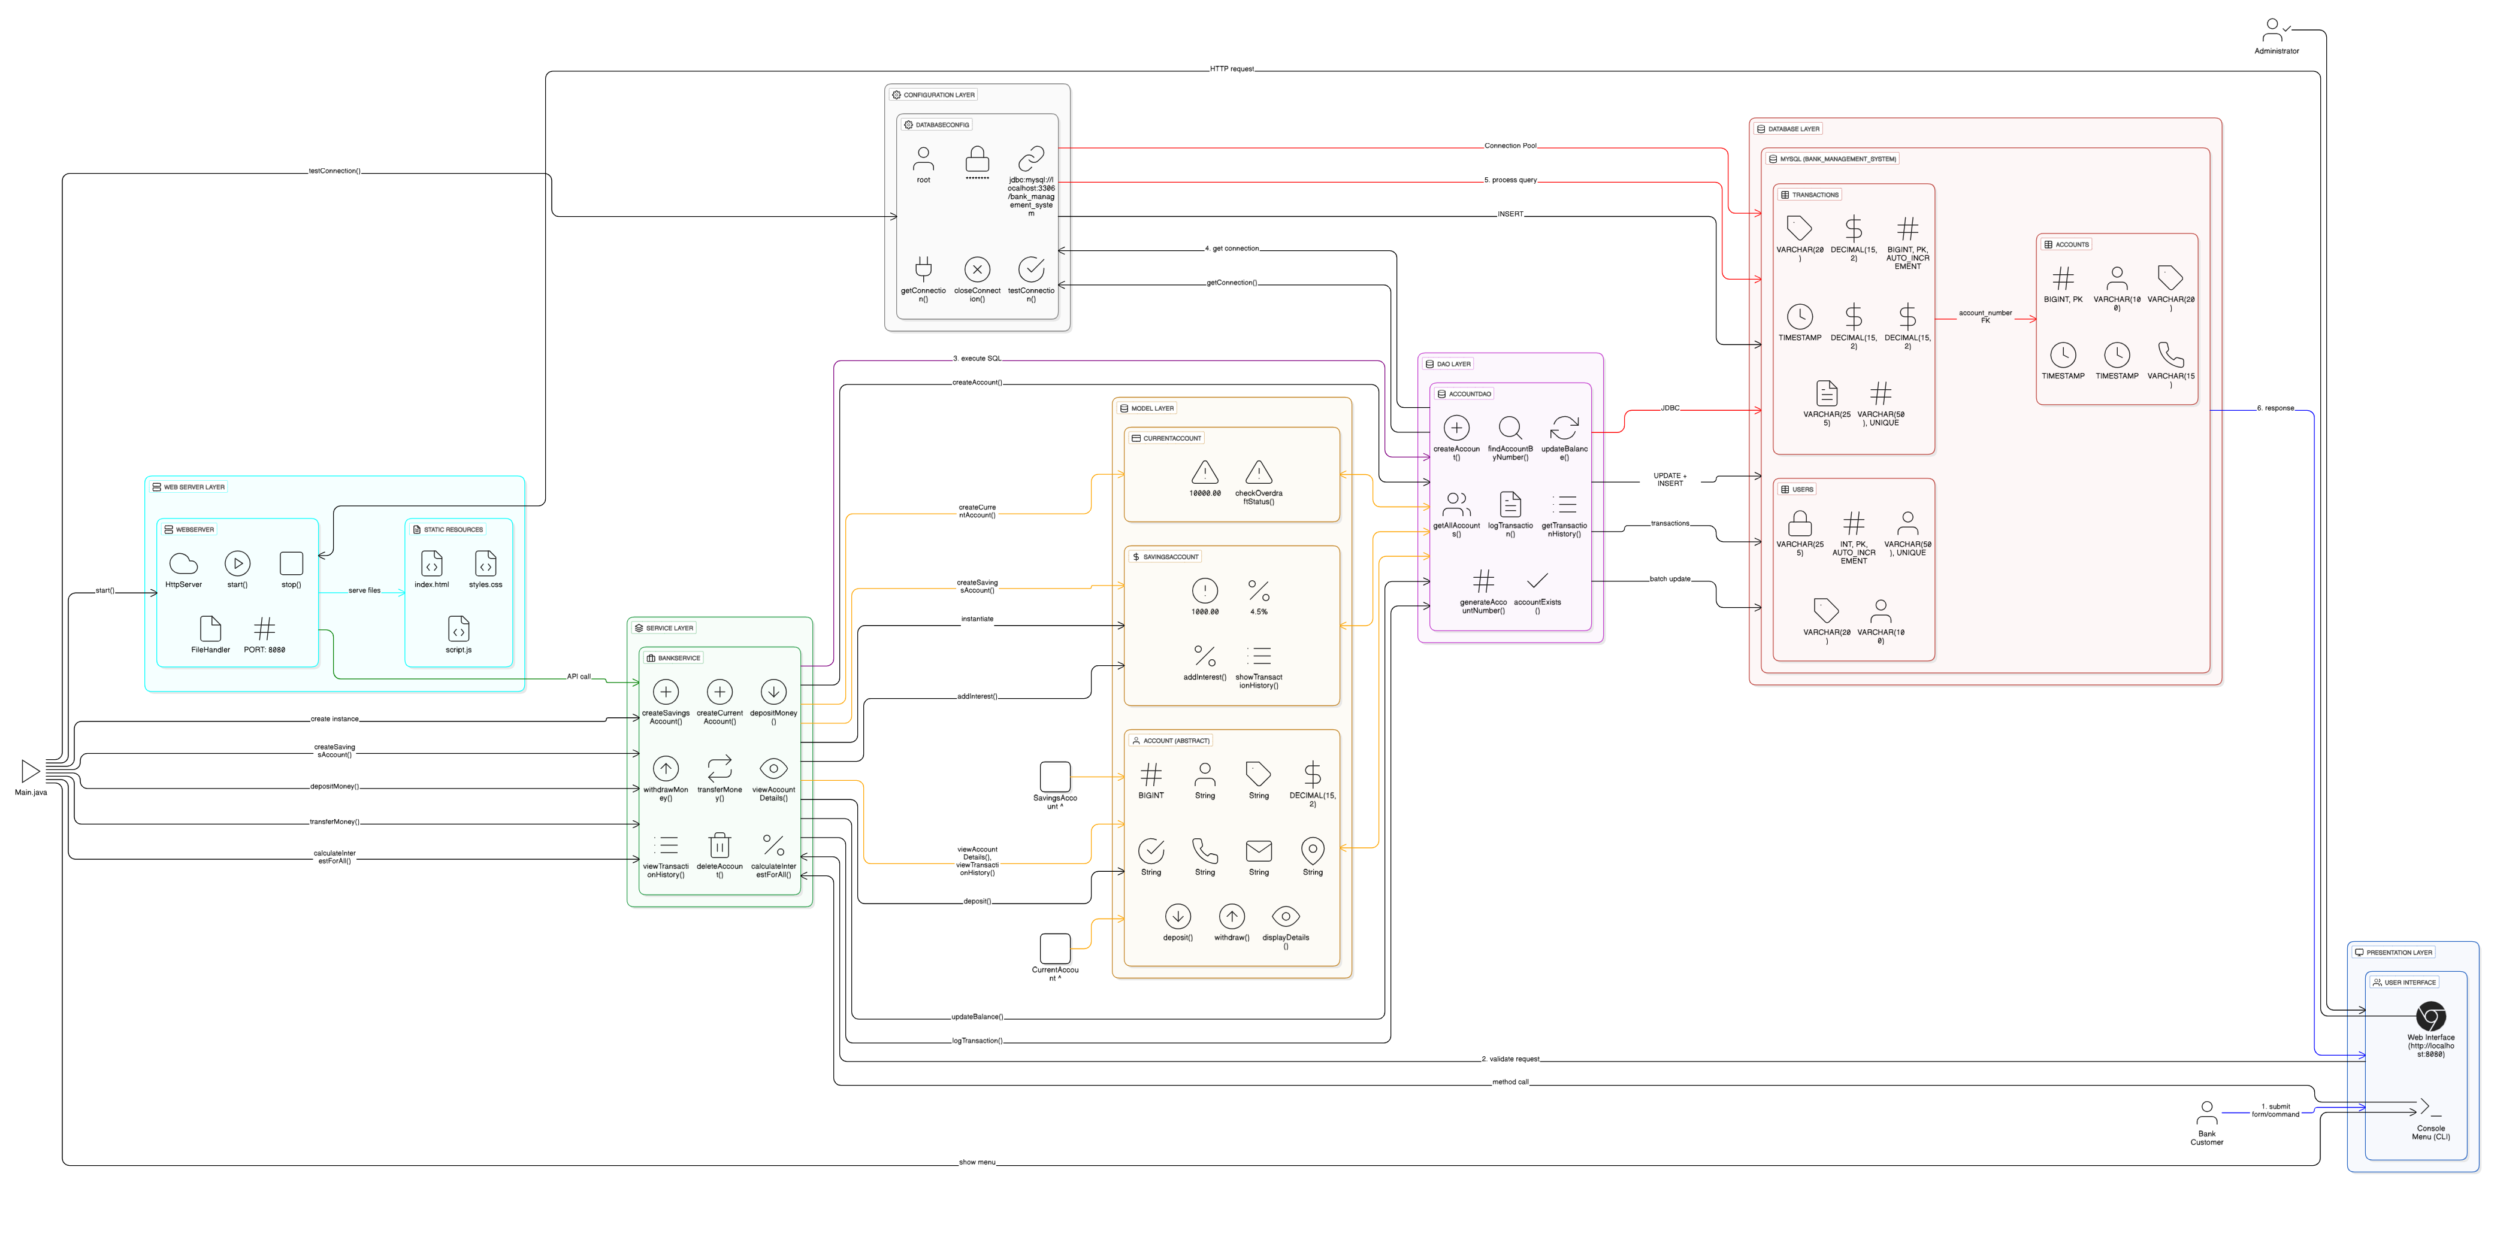Select the closeConnection() X circle icon
2494x1258 pixels.
coord(977,269)
